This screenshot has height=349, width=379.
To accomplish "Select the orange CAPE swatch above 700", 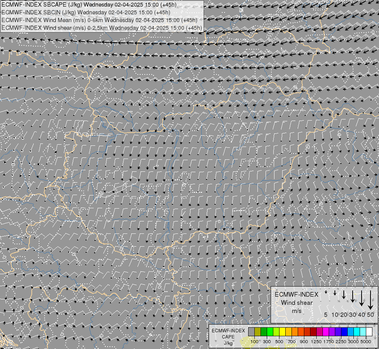I will (x=295, y=332).
